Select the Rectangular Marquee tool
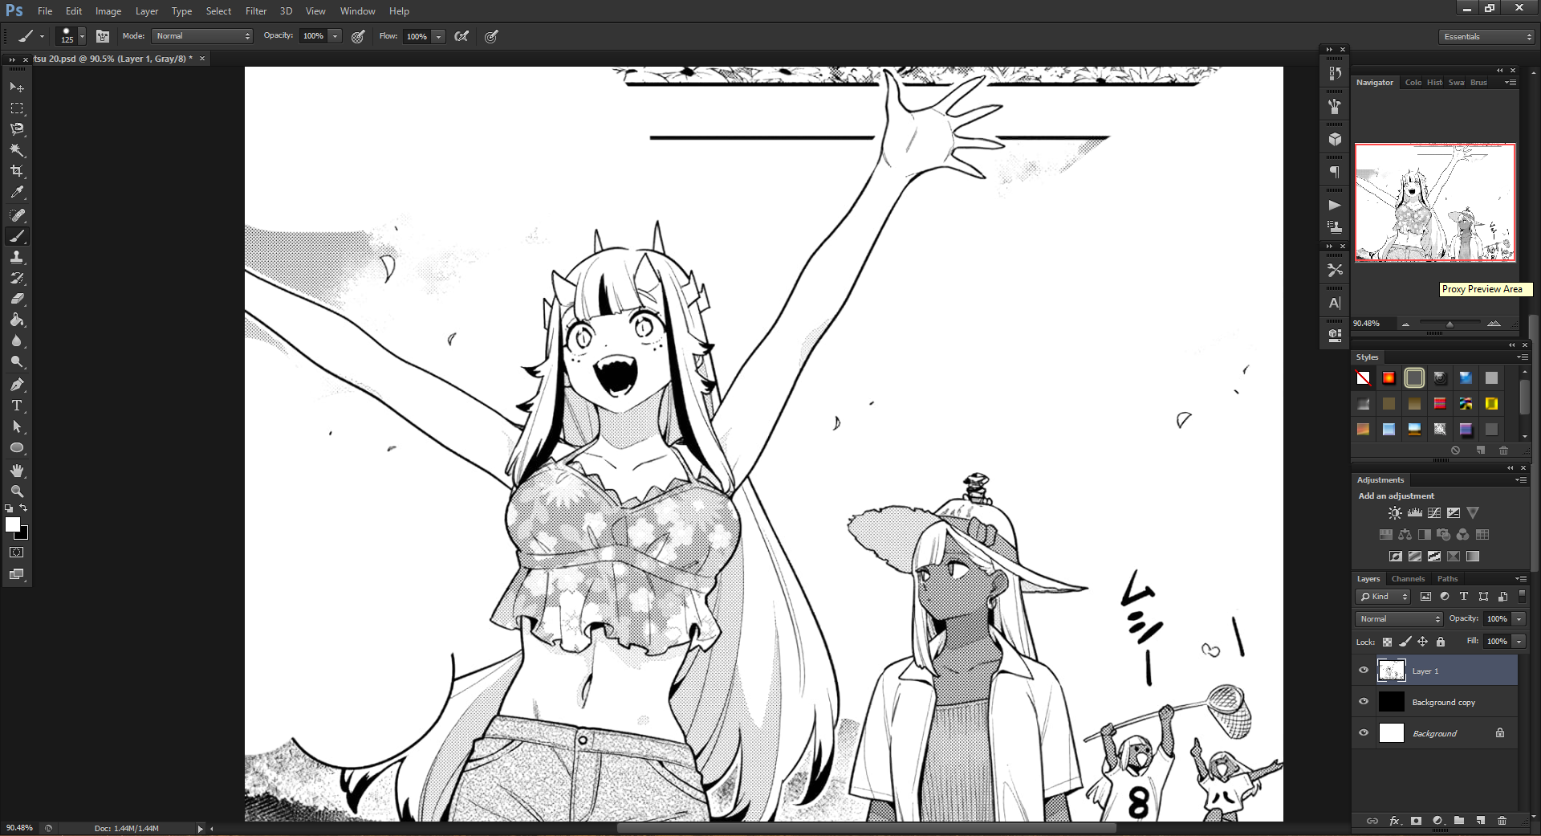This screenshot has height=836, width=1541. pyautogui.click(x=17, y=108)
